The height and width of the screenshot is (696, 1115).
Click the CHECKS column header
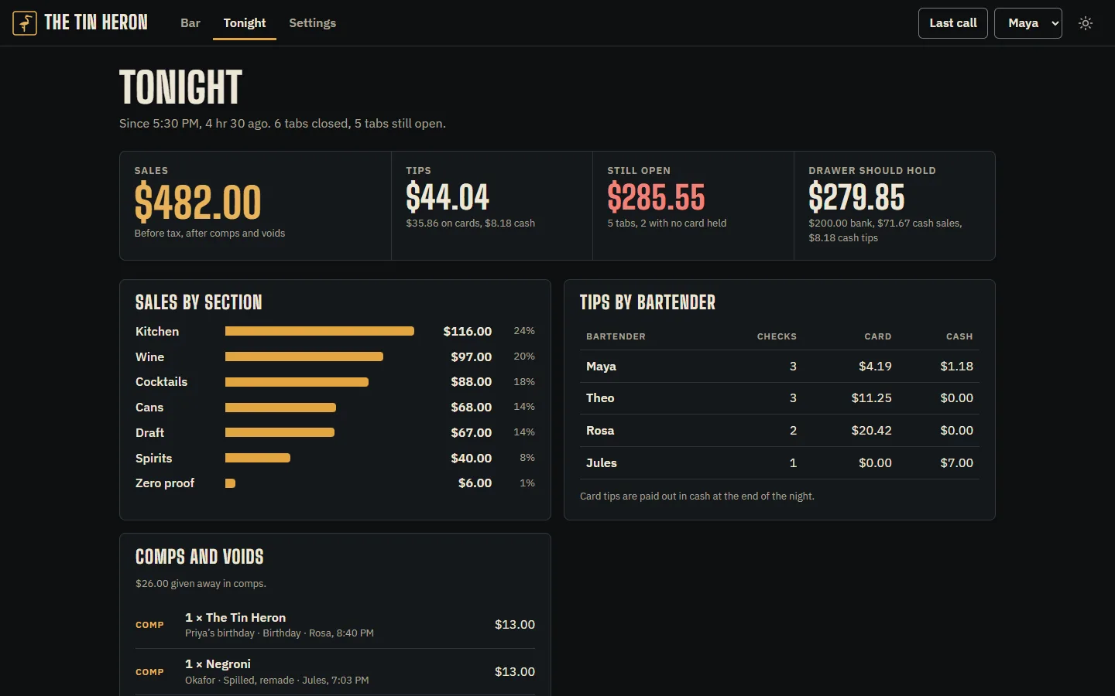[x=777, y=336]
